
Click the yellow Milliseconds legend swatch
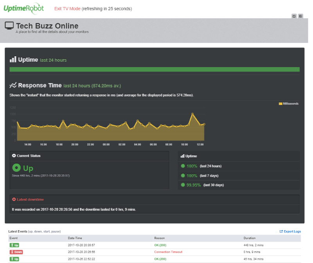[281, 103]
